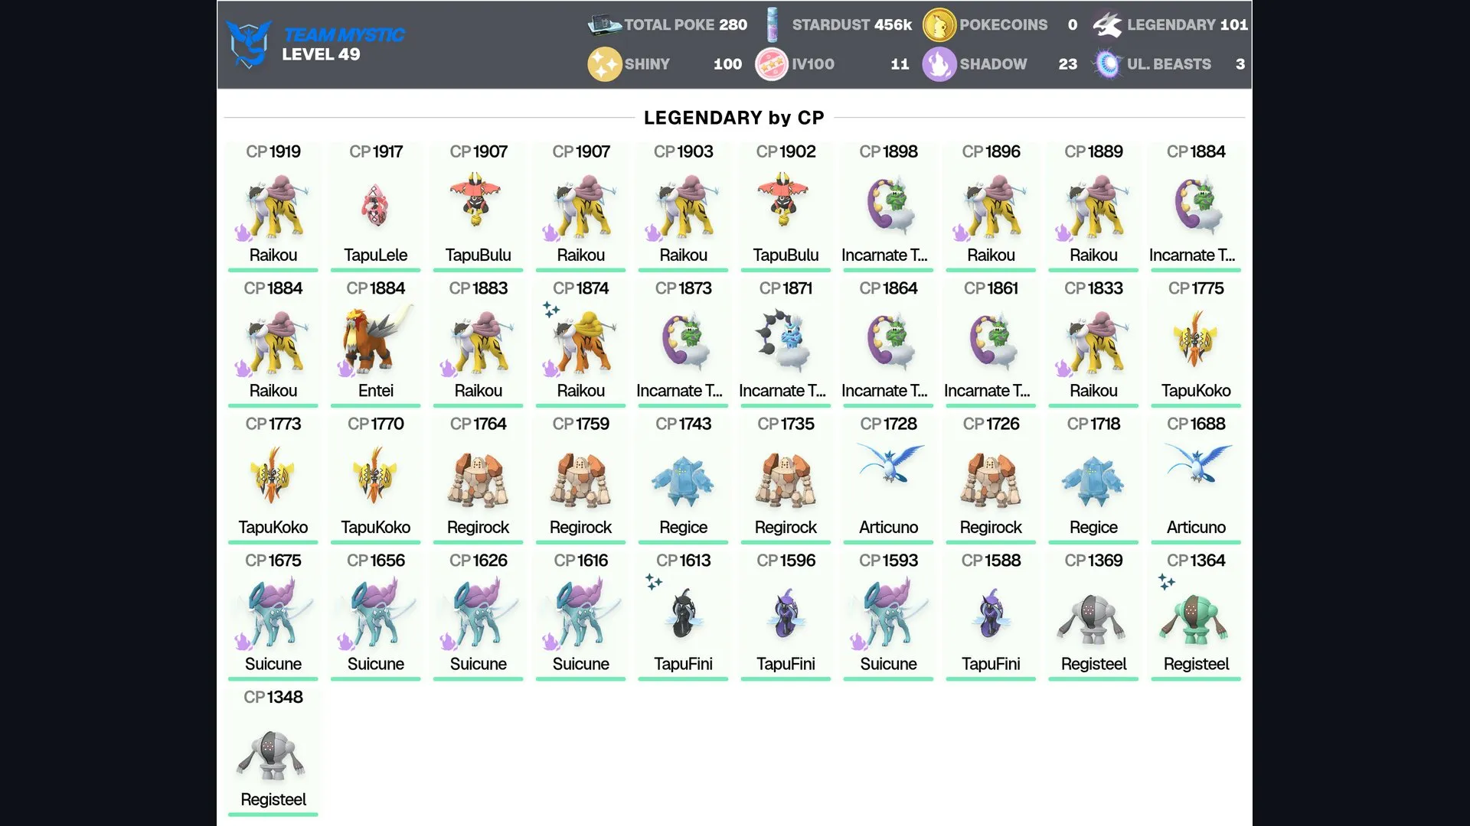
Task: Click the Total Poke storage icon
Action: point(604,24)
